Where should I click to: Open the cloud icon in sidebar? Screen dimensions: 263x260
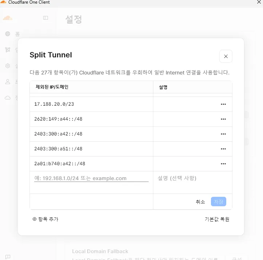(x=8, y=98)
